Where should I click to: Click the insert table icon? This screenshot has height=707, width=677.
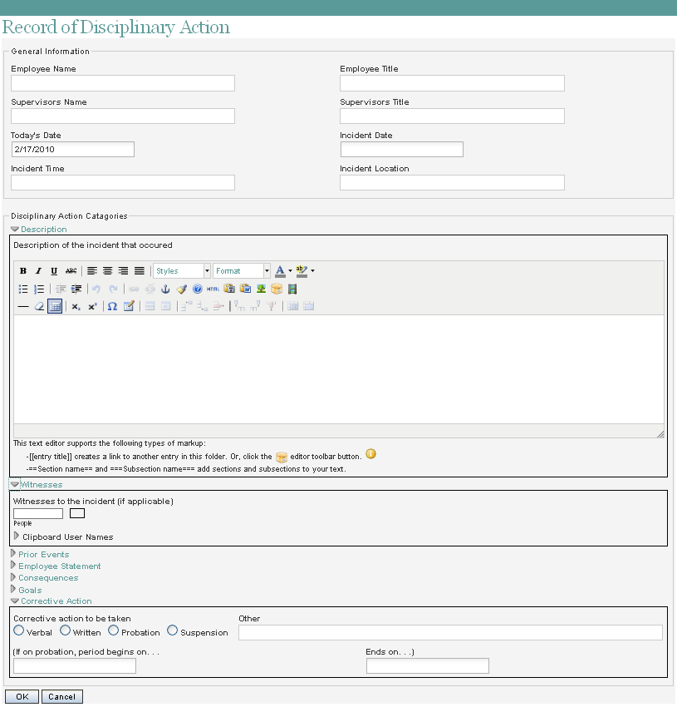coord(55,307)
